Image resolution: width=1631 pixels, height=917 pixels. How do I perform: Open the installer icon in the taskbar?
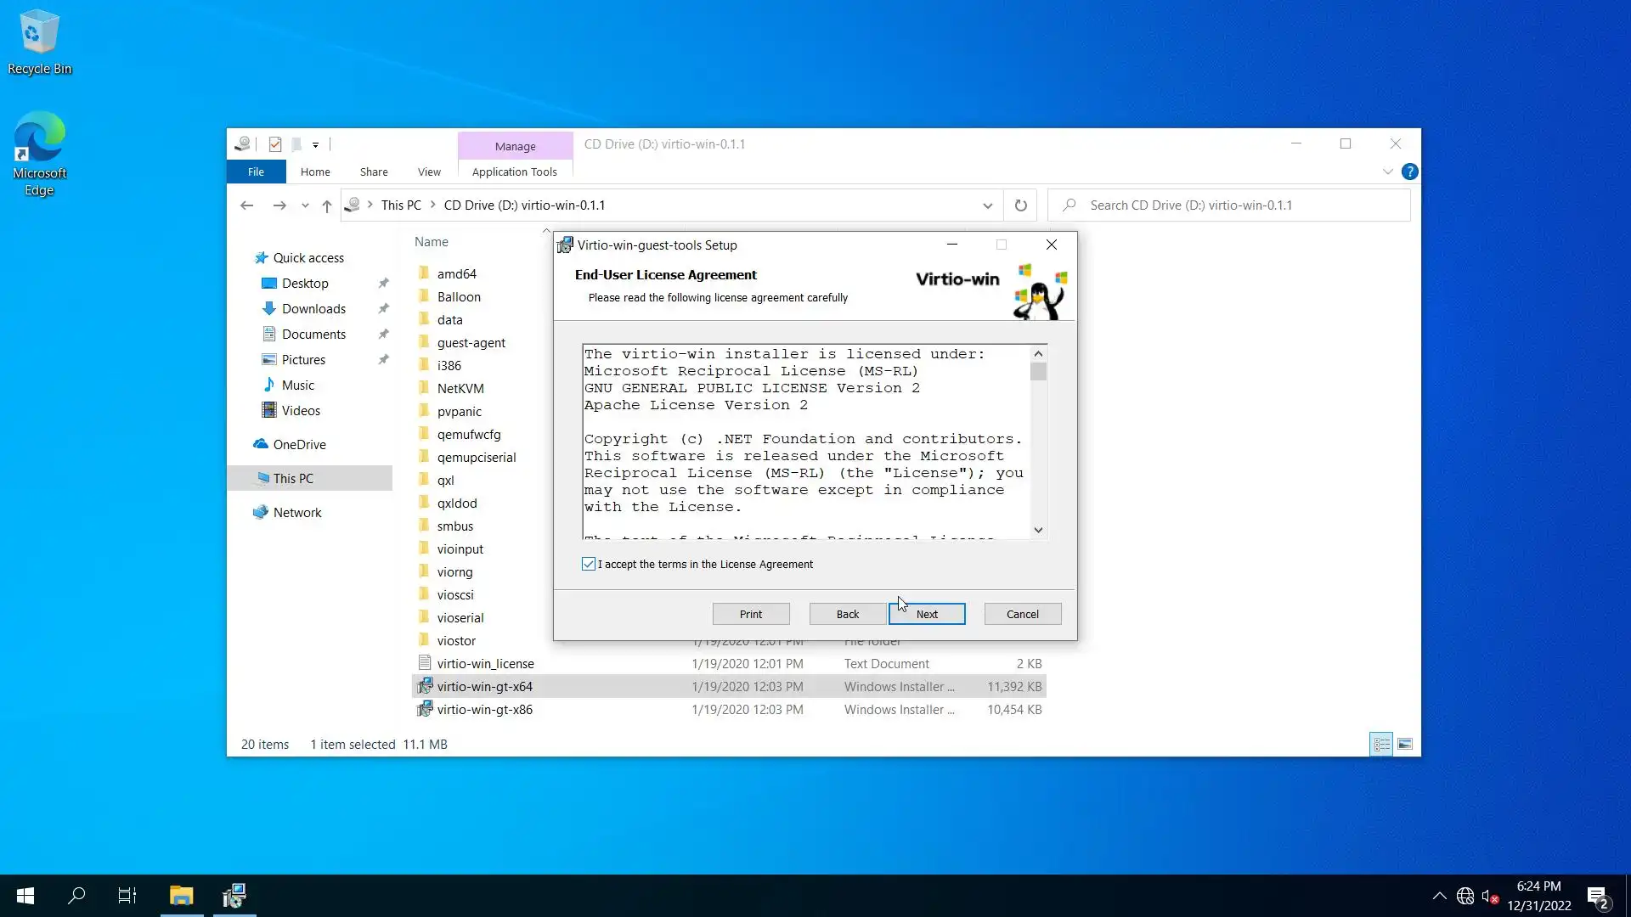(x=234, y=896)
